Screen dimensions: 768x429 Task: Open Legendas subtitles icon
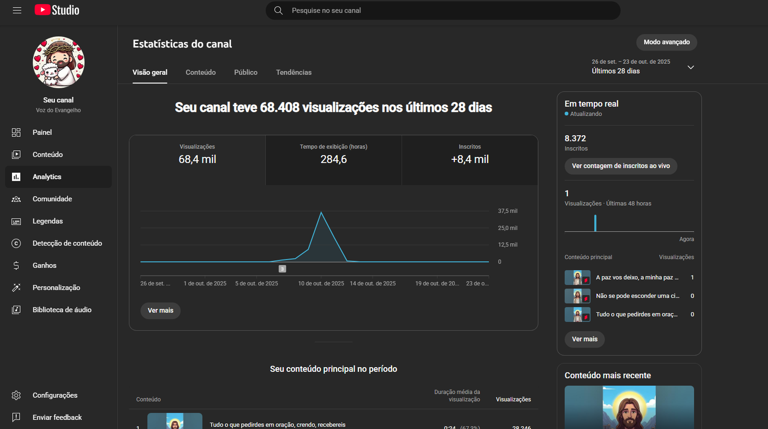click(x=16, y=221)
